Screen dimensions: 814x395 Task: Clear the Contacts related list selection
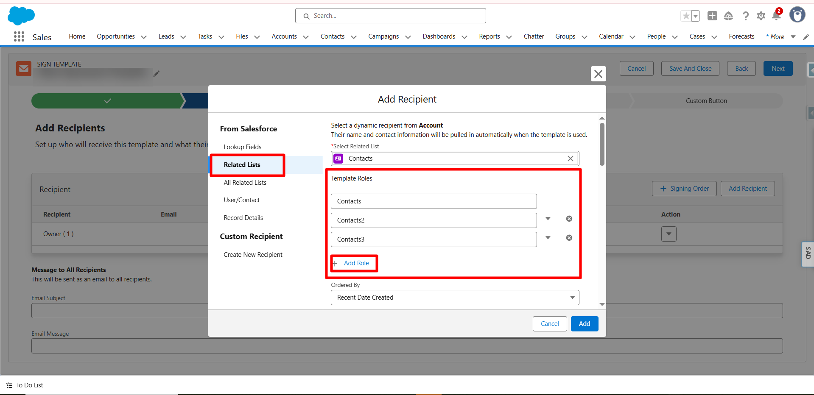[571, 159]
